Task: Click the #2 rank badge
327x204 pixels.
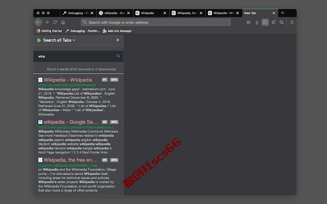Action: (x=105, y=122)
